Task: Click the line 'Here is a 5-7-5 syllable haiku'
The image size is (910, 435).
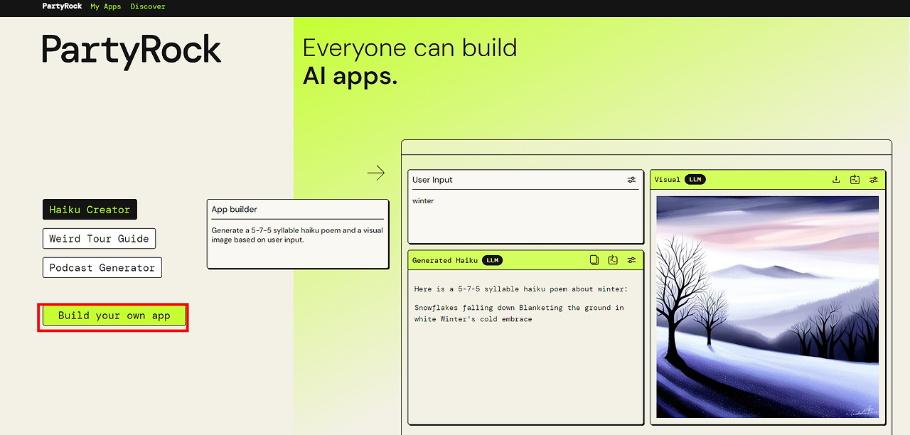Action: click(x=521, y=289)
